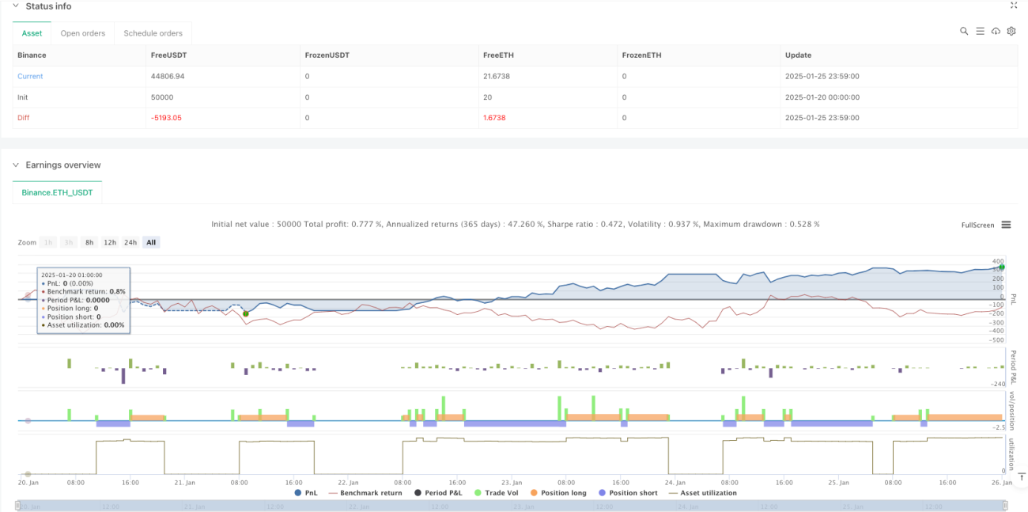Viewport: 1028px width, 512px height.
Task: Set chart zoom to 8h
Action: click(90, 242)
